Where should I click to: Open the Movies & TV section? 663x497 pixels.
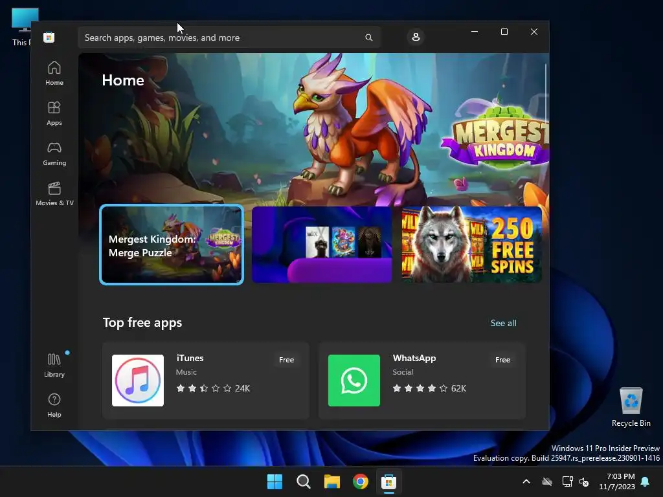(54, 193)
